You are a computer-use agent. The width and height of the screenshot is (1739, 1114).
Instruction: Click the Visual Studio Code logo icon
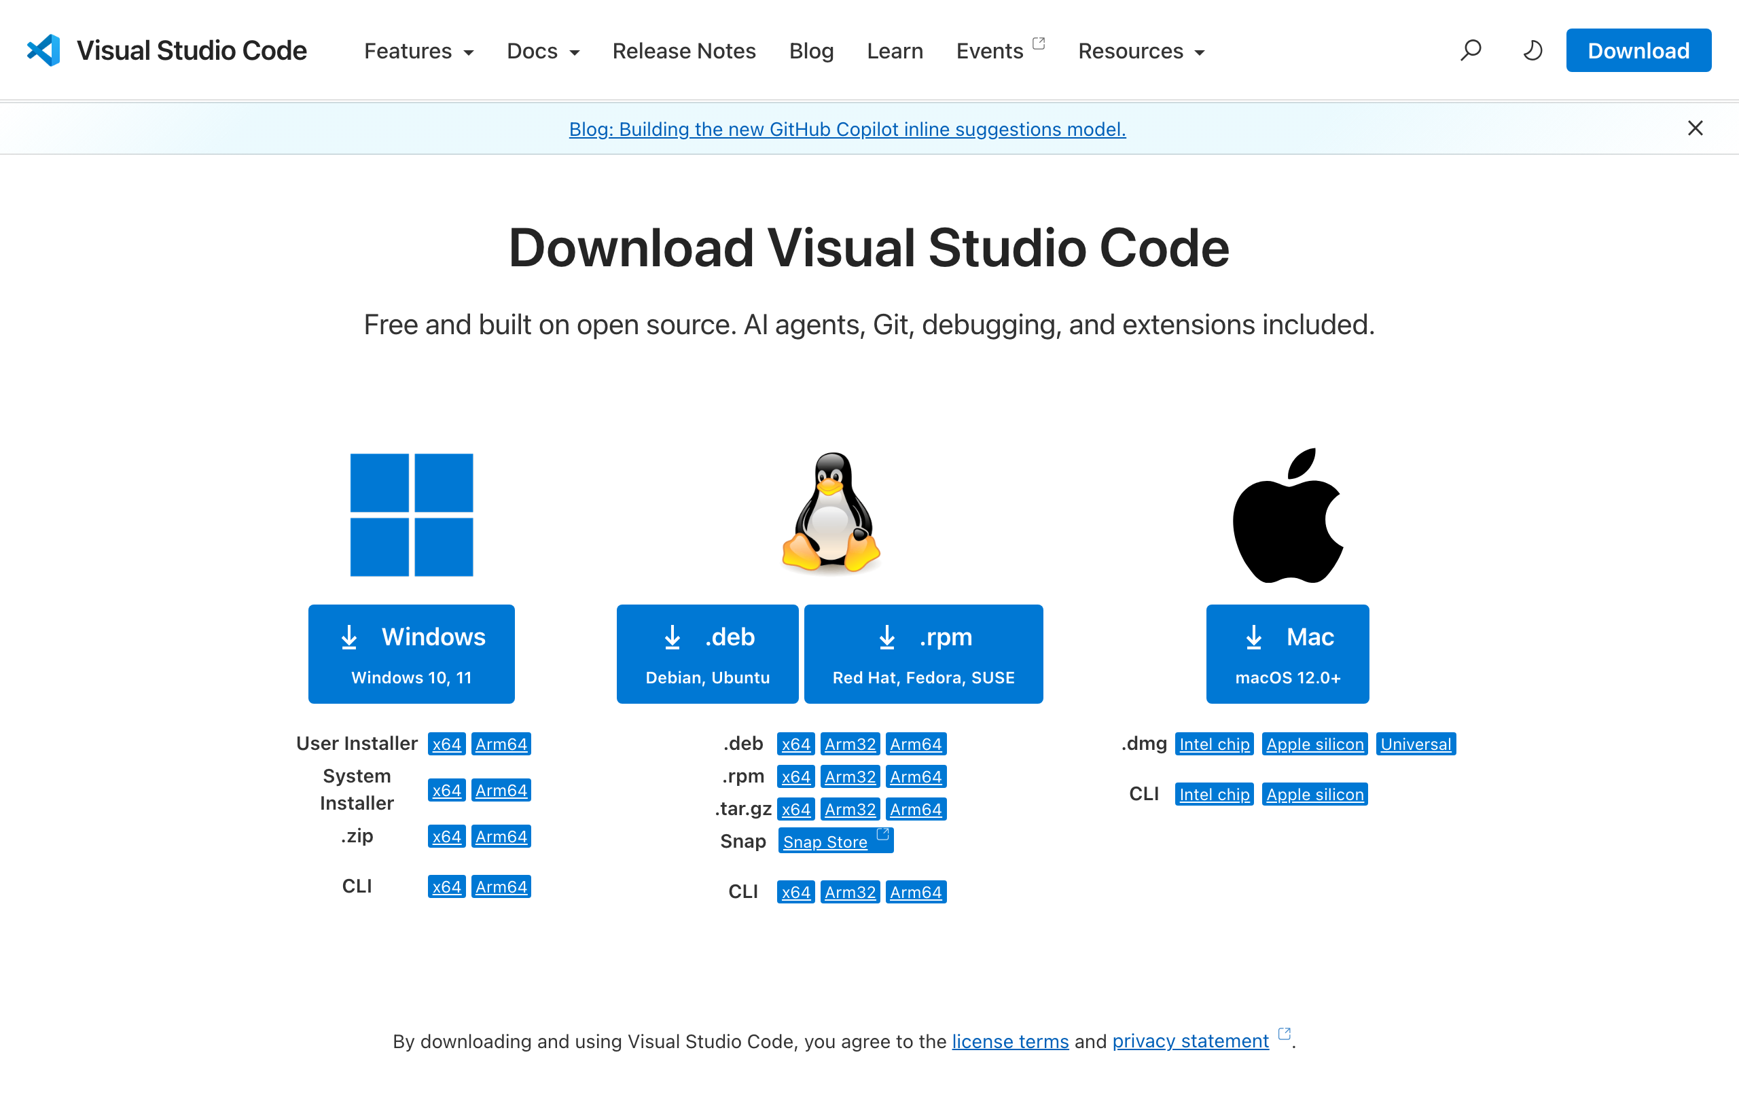pos(43,51)
